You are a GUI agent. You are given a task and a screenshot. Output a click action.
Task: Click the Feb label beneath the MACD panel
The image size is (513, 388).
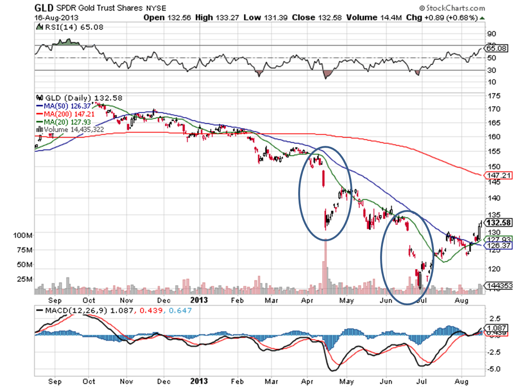(x=237, y=381)
